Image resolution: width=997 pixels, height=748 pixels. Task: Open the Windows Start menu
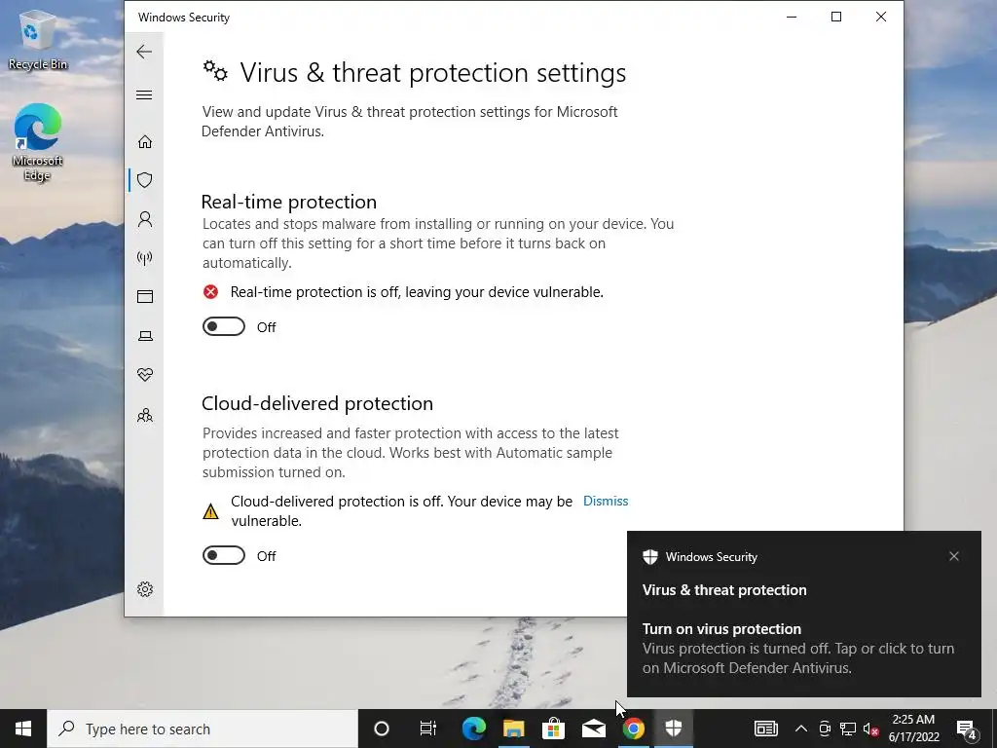23,729
